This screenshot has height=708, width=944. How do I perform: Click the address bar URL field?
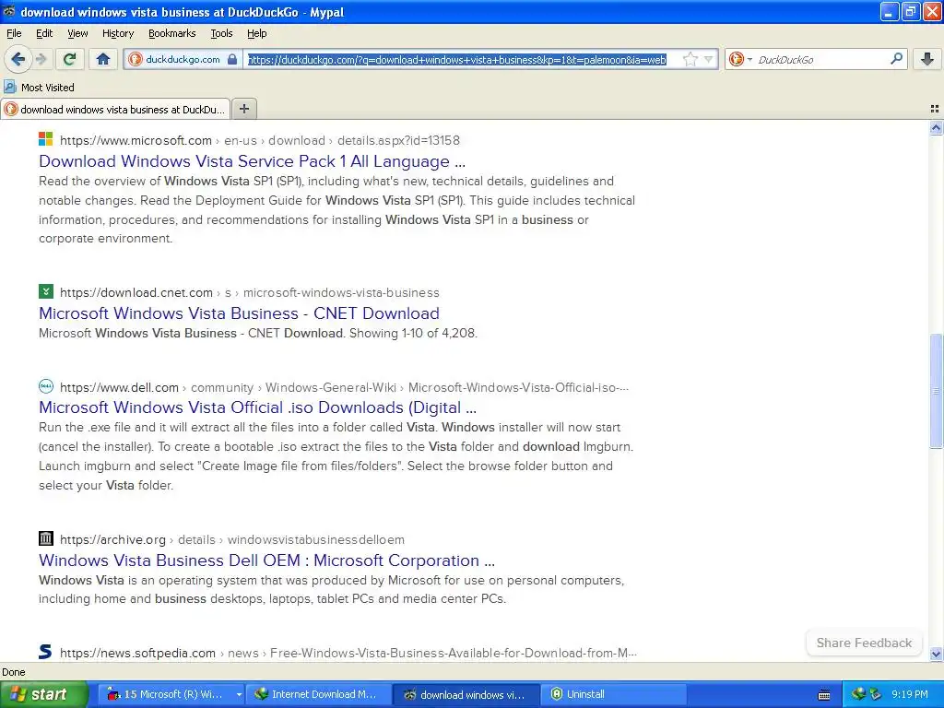tap(457, 59)
